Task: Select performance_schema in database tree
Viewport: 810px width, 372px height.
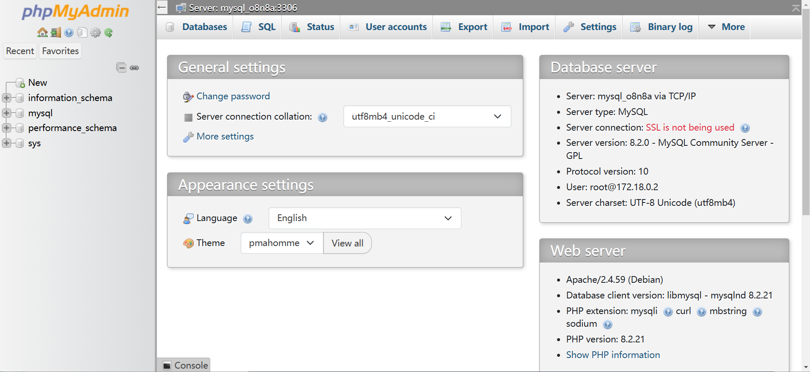Action: [72, 128]
